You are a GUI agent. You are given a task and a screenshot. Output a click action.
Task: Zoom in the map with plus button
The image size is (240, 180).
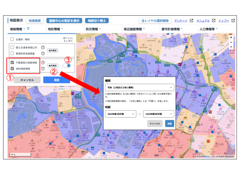[x=231, y=37]
